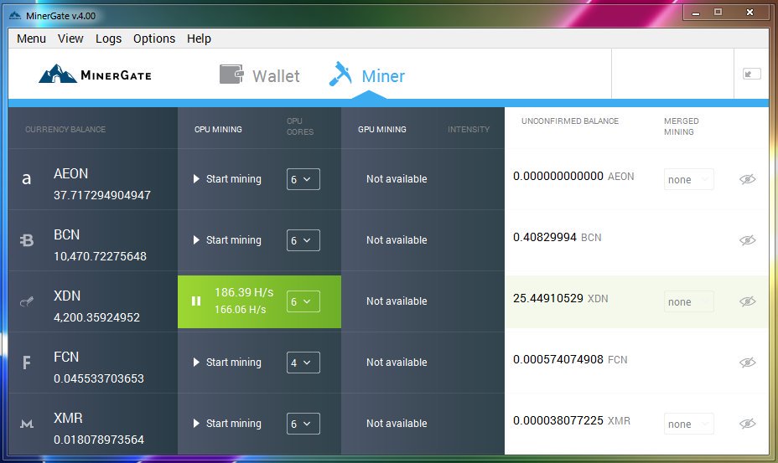The width and height of the screenshot is (778, 463).
Task: Click unconfirmed balance 0.000574074908 FCN
Action: [x=570, y=359]
